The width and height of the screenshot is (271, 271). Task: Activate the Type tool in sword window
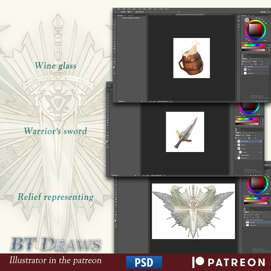[x=108, y=128]
